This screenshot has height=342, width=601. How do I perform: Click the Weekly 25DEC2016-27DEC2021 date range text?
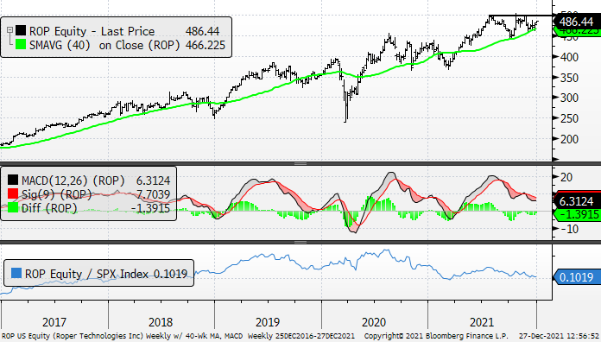coord(300,336)
